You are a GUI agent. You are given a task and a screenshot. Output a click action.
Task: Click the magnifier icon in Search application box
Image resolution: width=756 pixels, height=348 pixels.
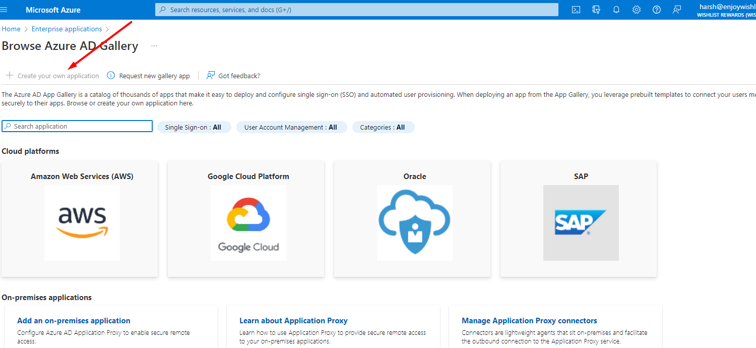click(x=8, y=126)
